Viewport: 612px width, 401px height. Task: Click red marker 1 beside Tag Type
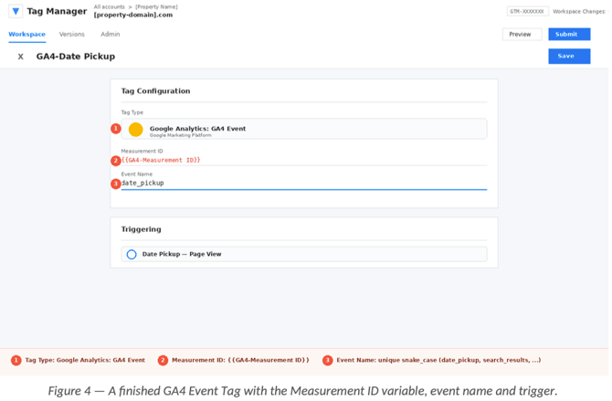click(x=115, y=129)
